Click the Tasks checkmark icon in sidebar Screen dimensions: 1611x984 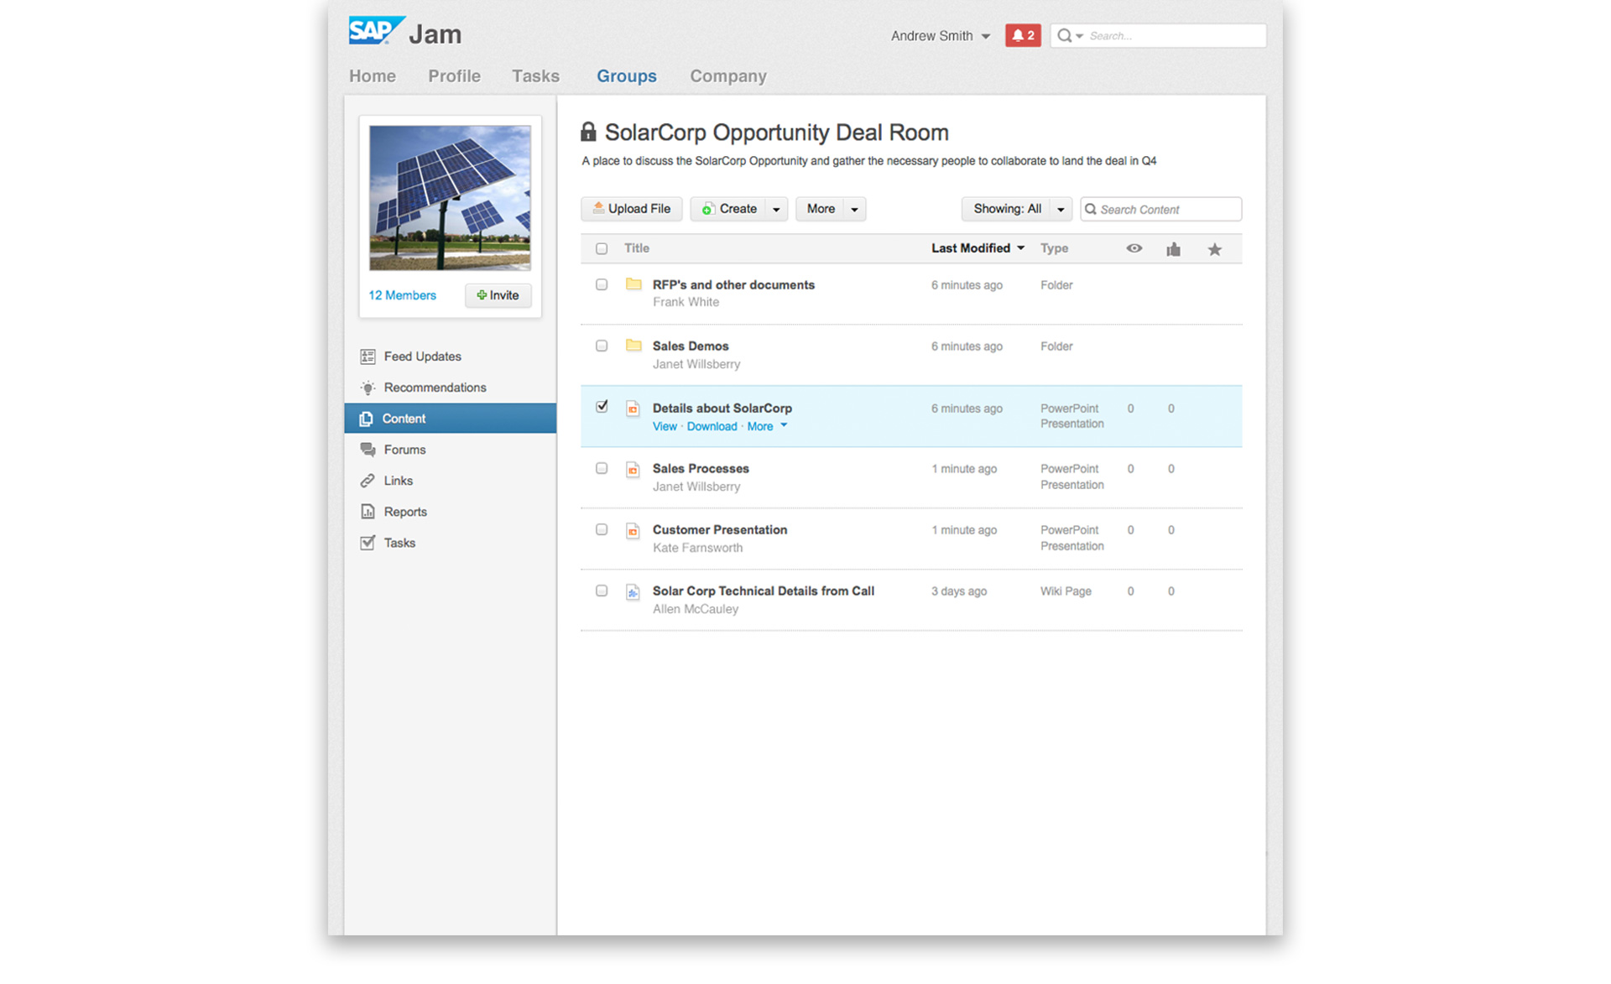point(368,543)
